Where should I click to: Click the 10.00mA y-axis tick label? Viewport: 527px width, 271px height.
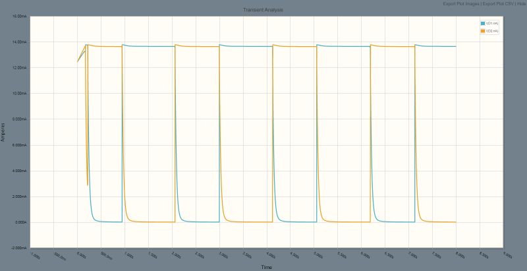click(x=21, y=94)
